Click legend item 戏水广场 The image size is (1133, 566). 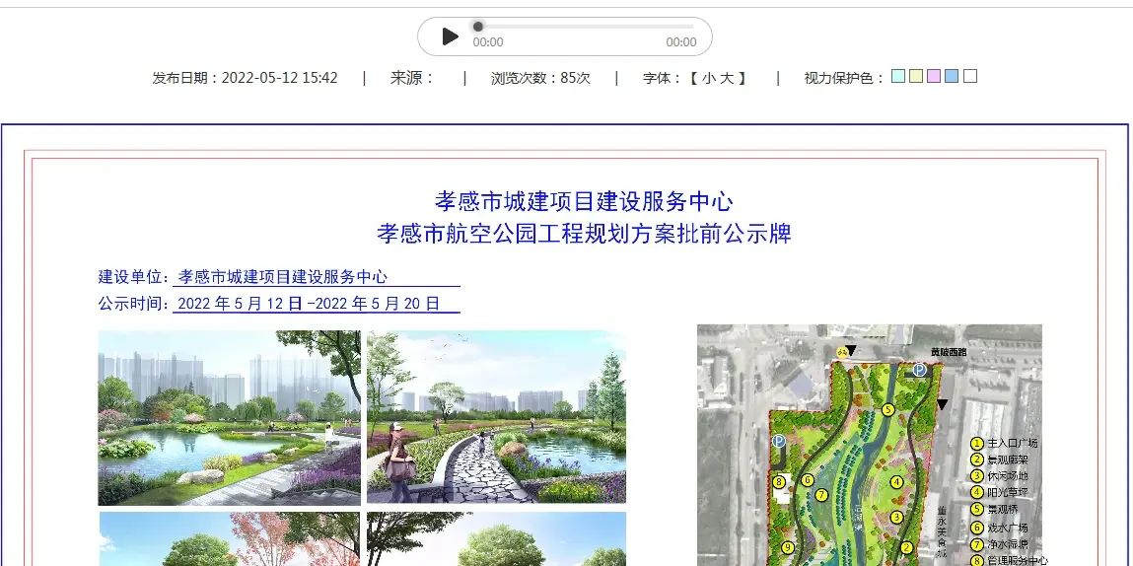[x=1007, y=528]
